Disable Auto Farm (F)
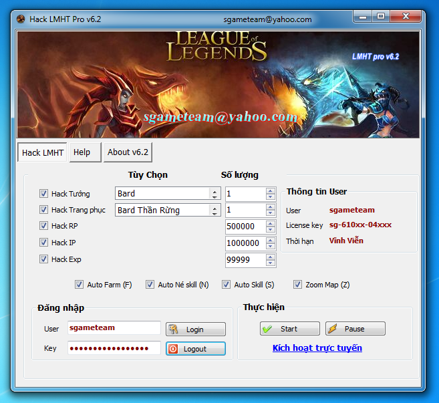The width and height of the screenshot is (439, 403). click(79, 285)
